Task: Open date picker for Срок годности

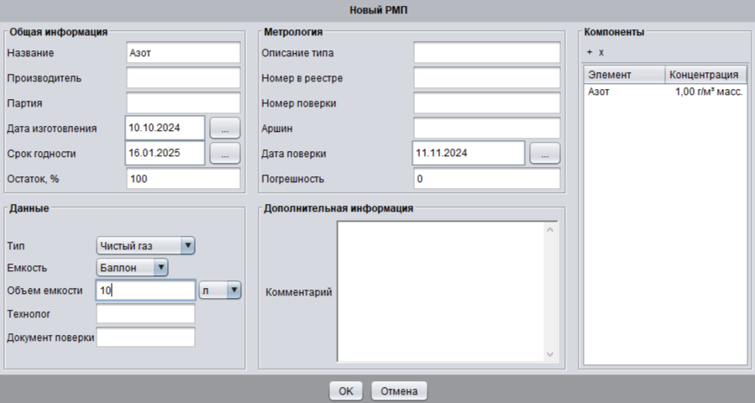Action: [x=224, y=153]
